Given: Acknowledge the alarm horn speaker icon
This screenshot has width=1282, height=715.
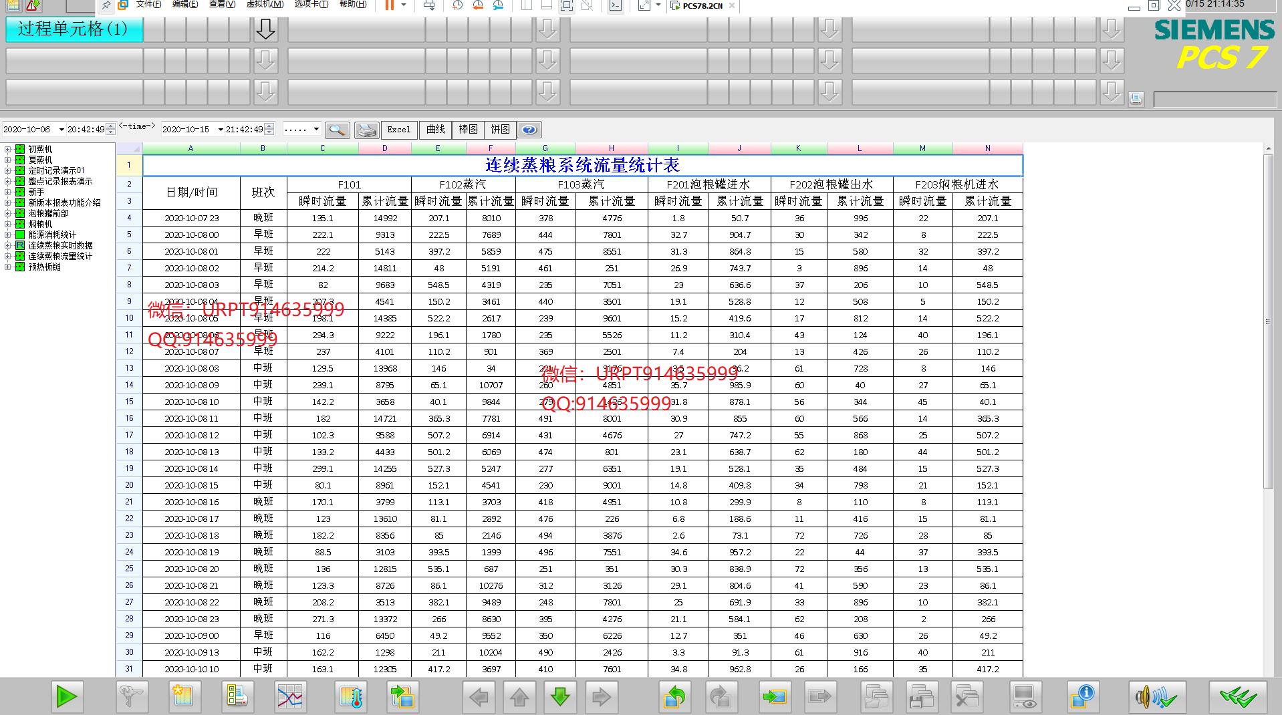Looking at the screenshot, I should pyautogui.click(x=1156, y=697).
